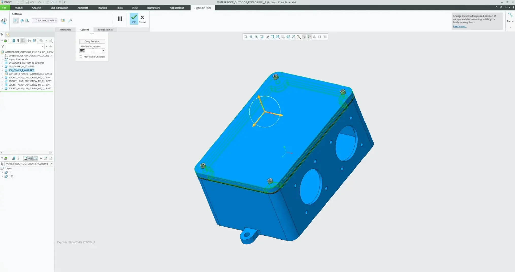Open the Options tab
This screenshot has height=272, width=515.
point(85,30)
